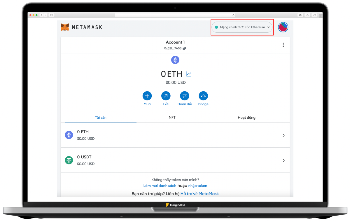Toggle the Safari sidebar button

(x=52, y=15)
